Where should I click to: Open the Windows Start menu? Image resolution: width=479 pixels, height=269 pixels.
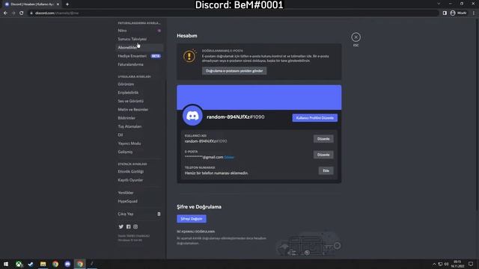point(6,264)
